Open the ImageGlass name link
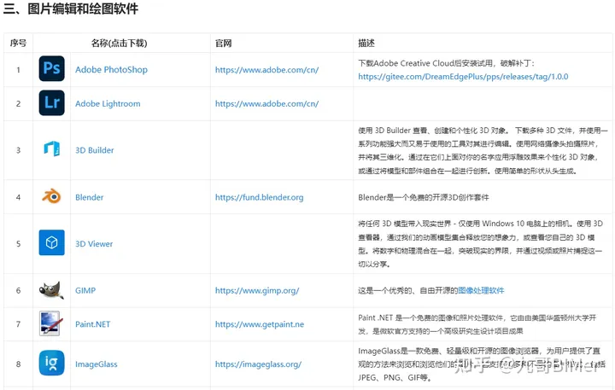This screenshot has height=390, width=615. pos(97,364)
